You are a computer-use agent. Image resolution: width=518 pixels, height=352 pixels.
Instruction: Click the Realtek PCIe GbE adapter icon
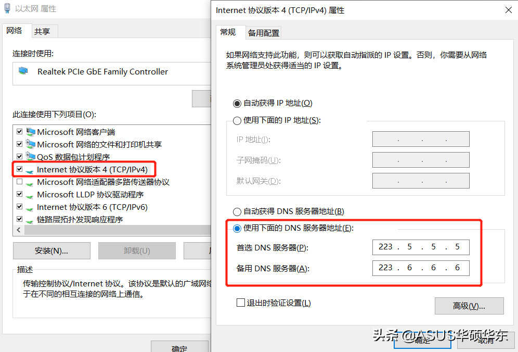pyautogui.click(x=23, y=70)
